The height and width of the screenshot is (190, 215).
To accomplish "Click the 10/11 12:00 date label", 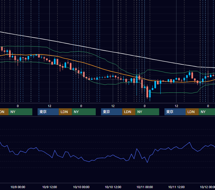I will click(176, 187).
